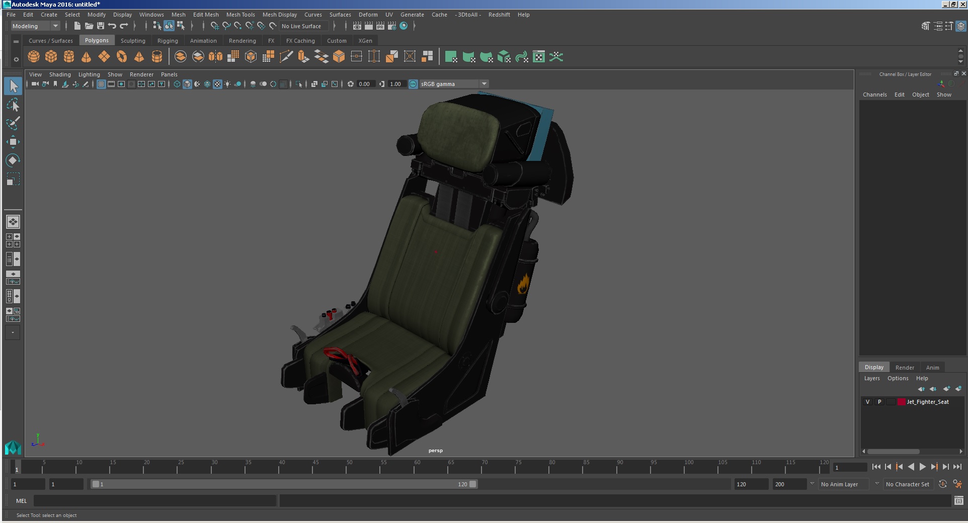Open the Channels menu in Channel Box

[x=875, y=95]
